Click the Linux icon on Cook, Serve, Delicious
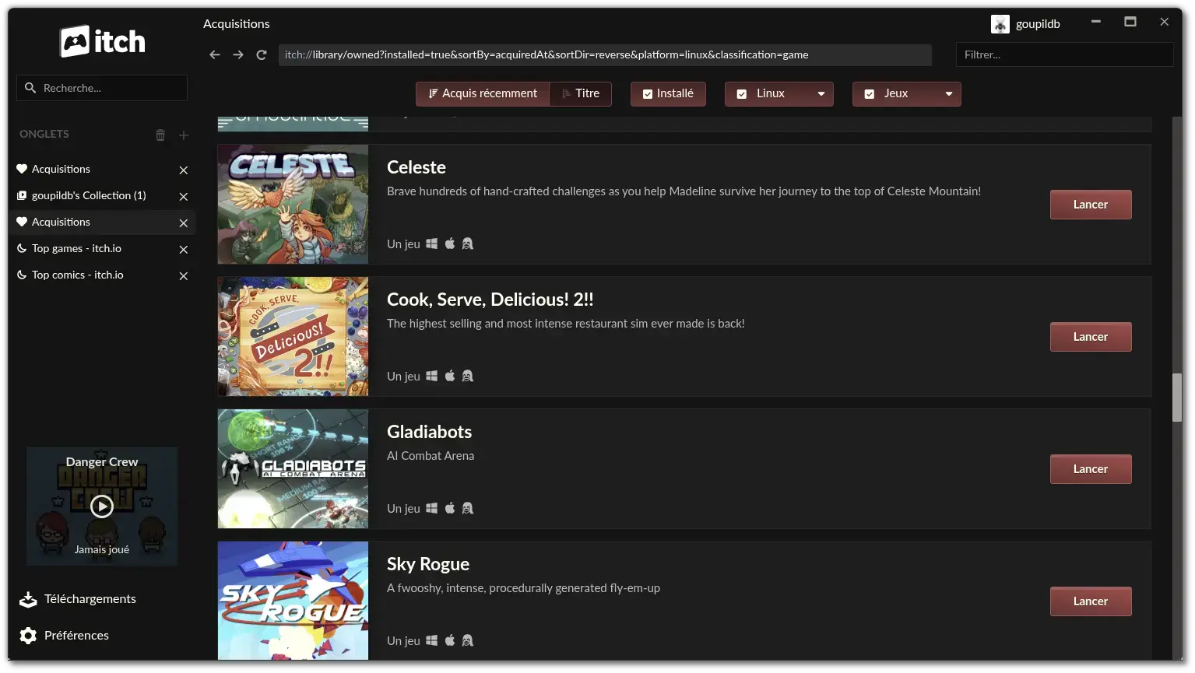 pos(468,376)
